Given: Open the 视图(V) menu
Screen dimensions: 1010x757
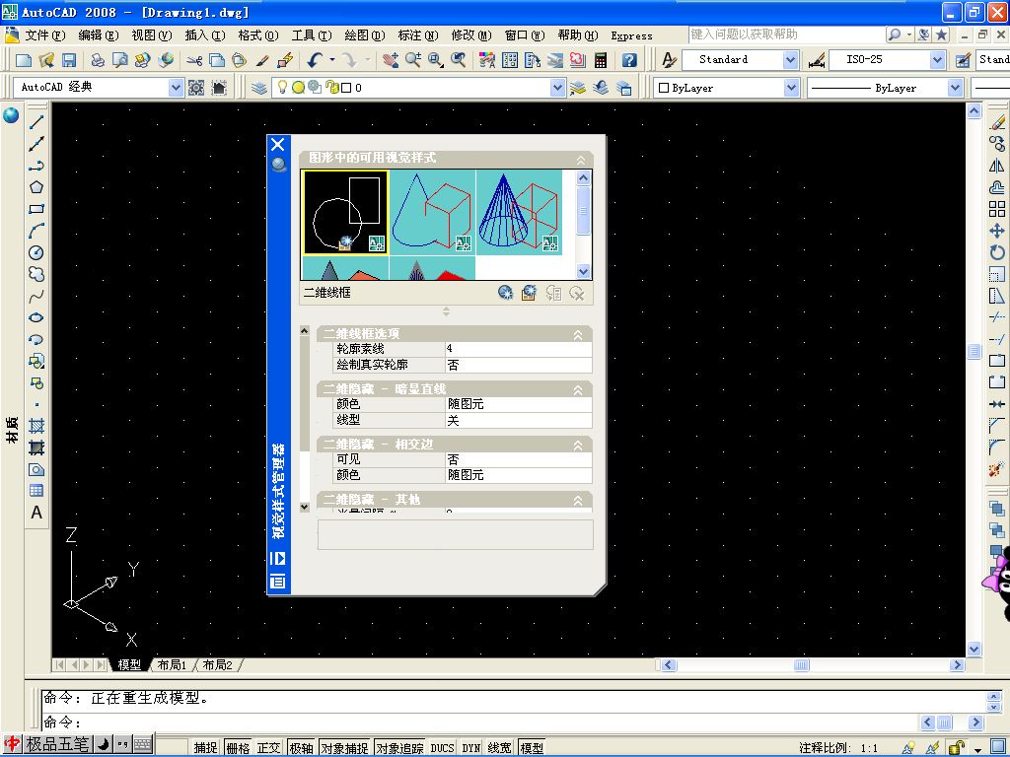Looking at the screenshot, I should pos(151,35).
